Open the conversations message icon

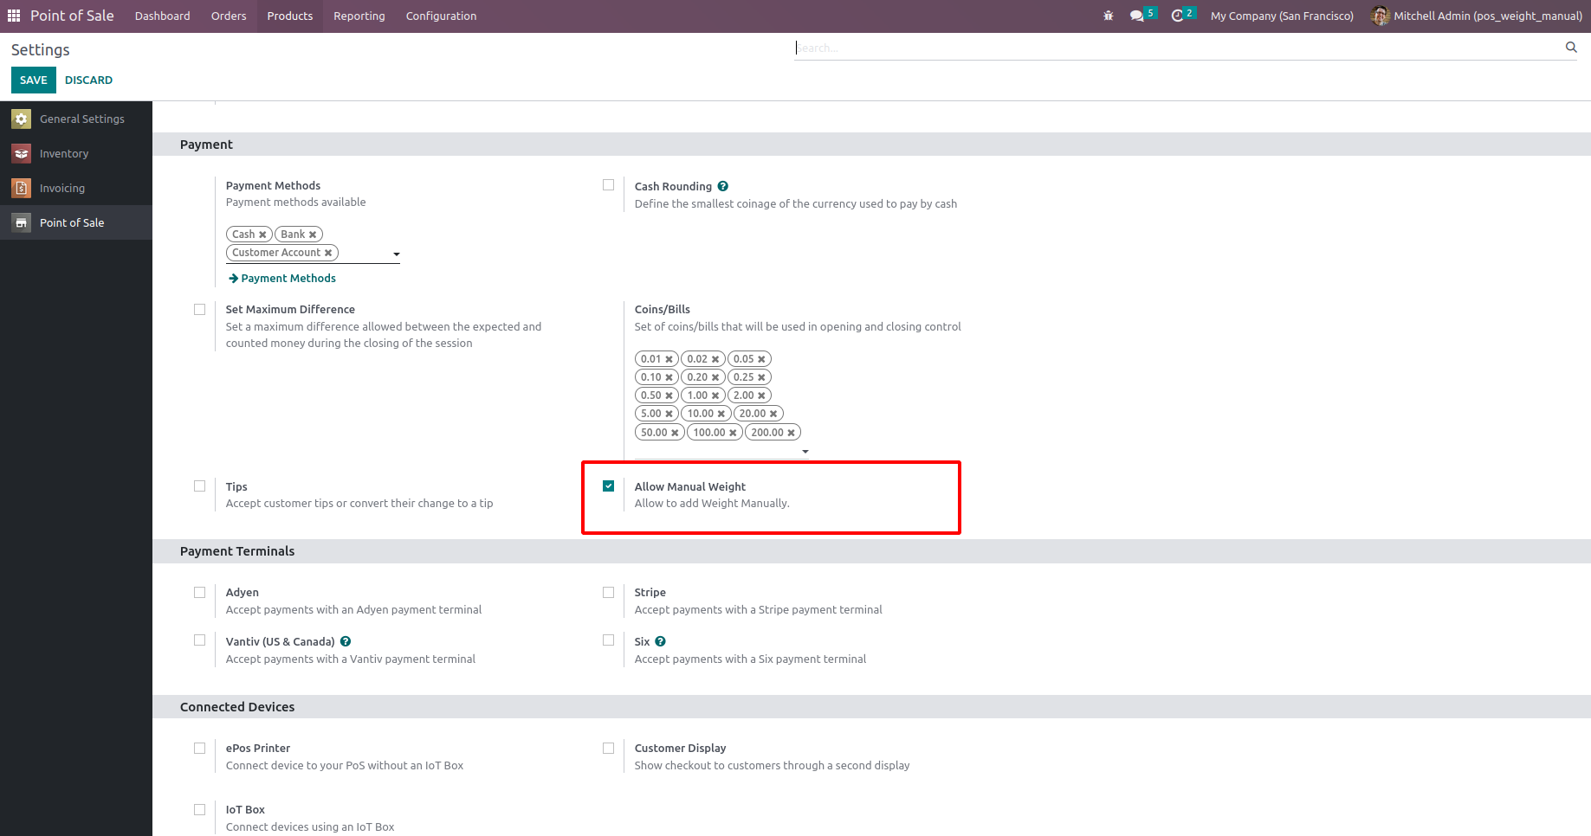pos(1136,16)
